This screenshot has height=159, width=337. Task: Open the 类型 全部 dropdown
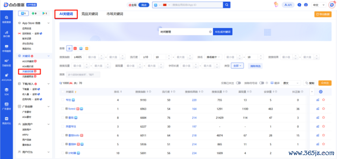238,66
